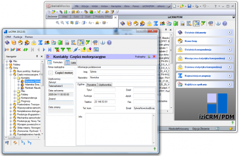This screenshot has width=239, height=156.
Task: Open Dzienna statystyka korespondencji link
Action: pos(203,67)
